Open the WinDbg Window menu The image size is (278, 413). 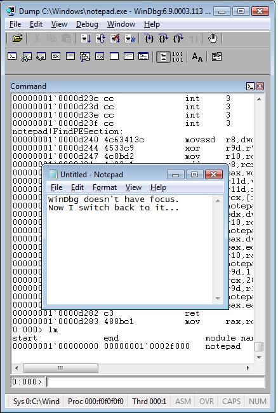(121, 24)
